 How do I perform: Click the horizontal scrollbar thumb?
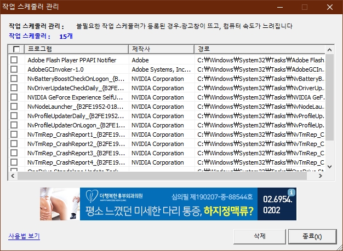(x=162, y=176)
